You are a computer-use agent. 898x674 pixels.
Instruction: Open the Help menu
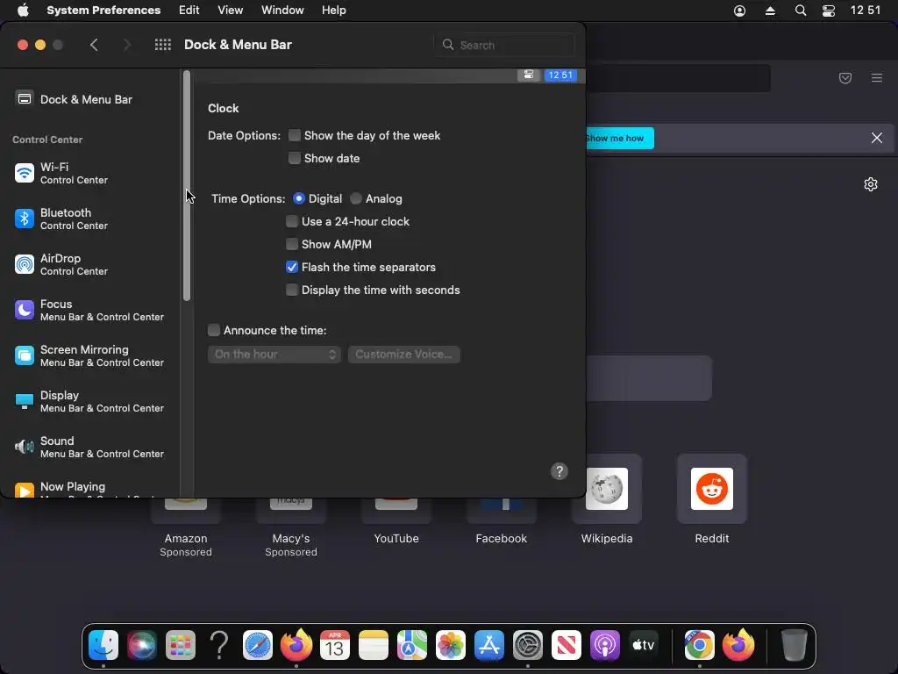333,11
